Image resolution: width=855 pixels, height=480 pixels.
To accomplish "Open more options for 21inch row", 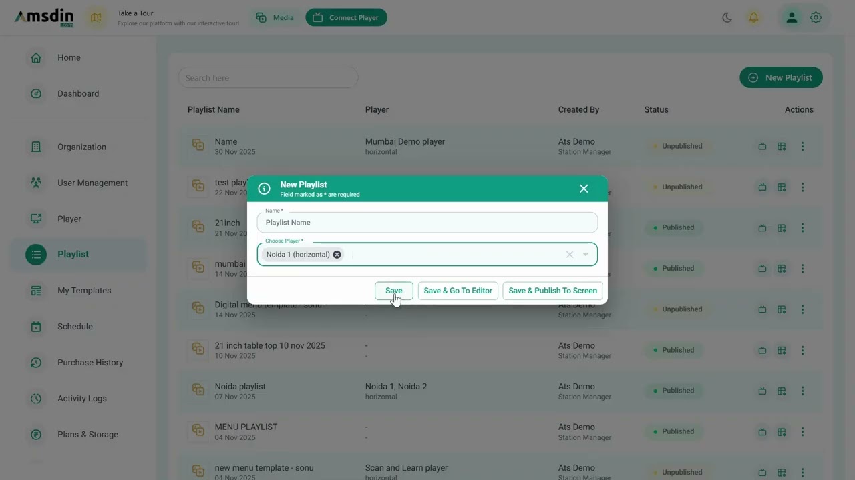I will click(x=803, y=228).
